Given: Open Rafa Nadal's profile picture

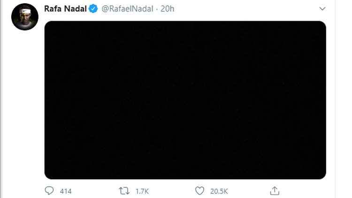Looking at the screenshot, I should pos(24,17).
